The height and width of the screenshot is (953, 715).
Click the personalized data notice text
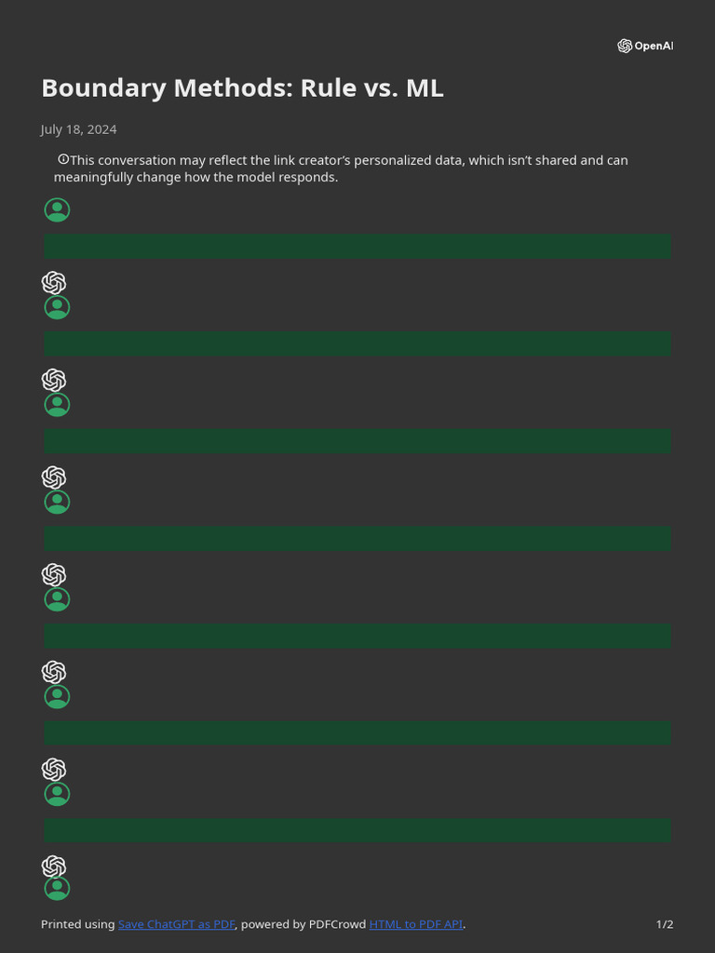point(344,168)
